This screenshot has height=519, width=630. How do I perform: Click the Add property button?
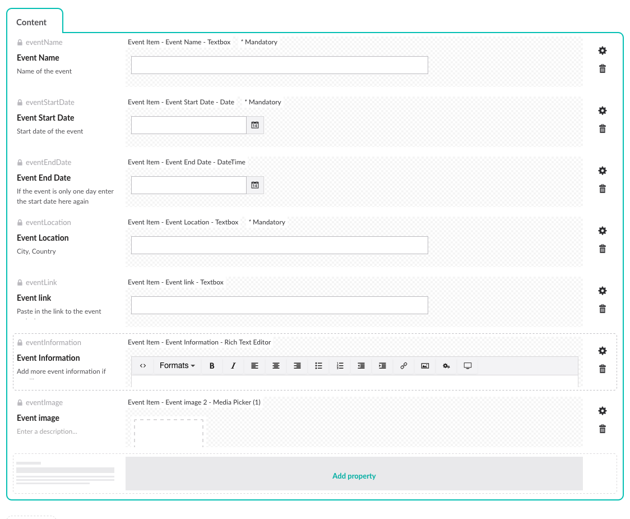354,476
